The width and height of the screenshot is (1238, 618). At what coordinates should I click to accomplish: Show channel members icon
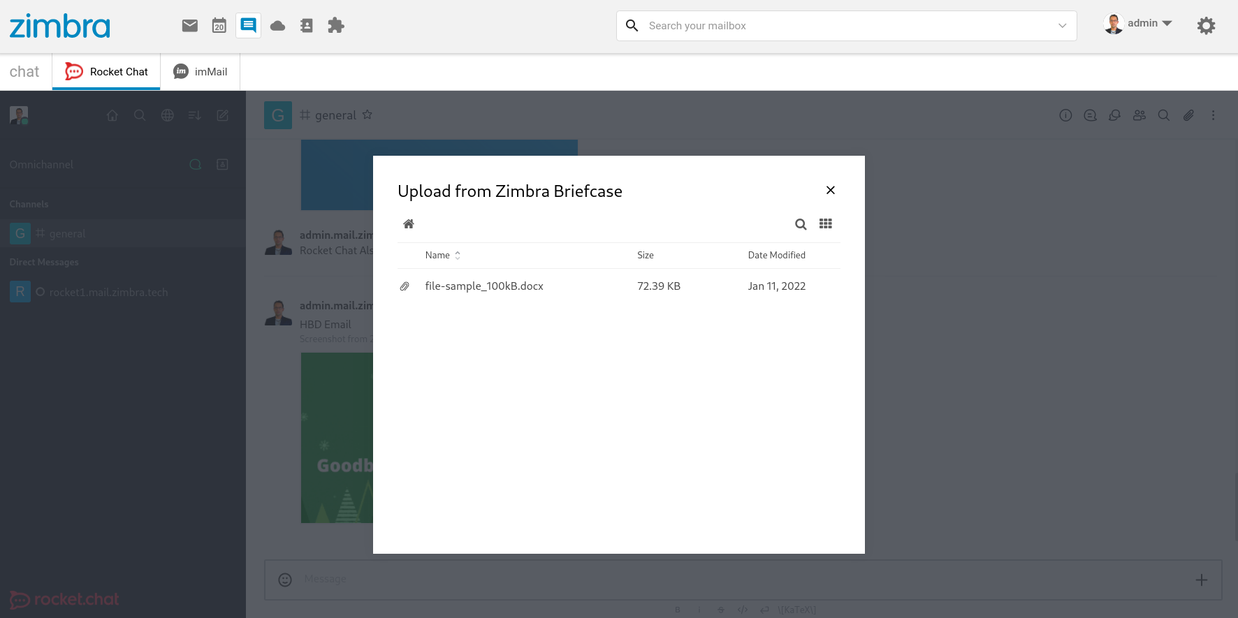tap(1139, 115)
